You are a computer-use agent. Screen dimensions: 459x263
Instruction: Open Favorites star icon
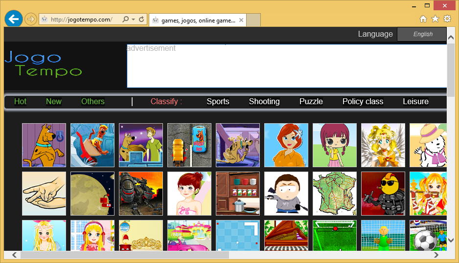coord(436,19)
